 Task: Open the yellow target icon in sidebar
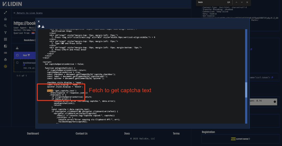(x=5, y=66)
